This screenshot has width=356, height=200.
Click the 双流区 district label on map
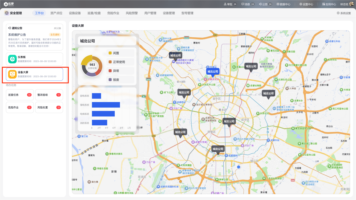(142, 177)
